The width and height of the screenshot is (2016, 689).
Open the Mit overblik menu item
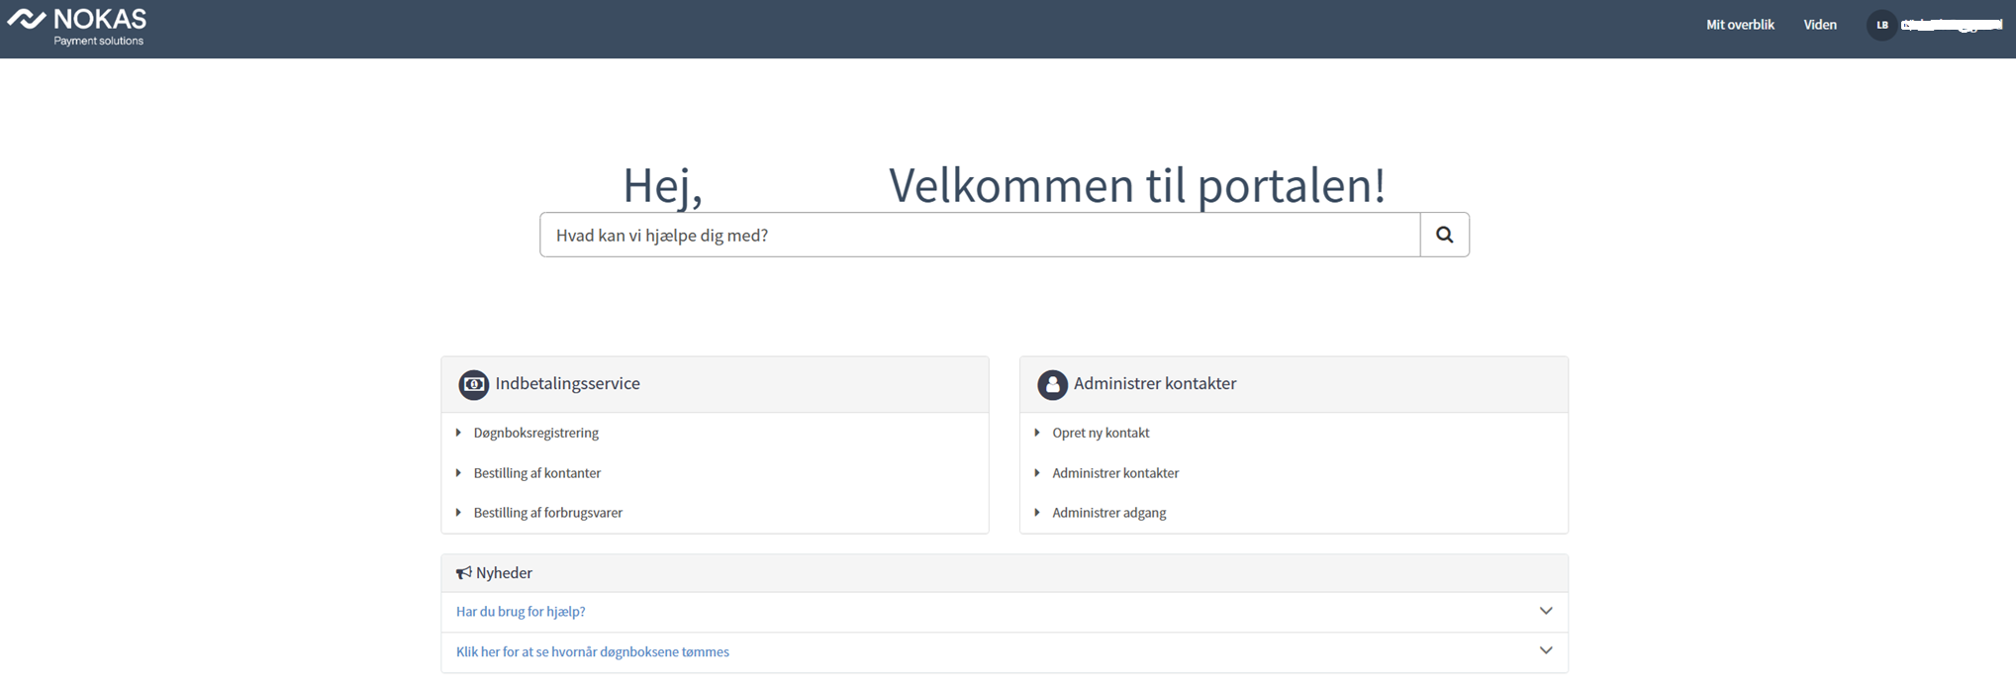[1740, 25]
